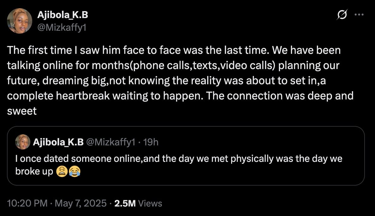Open the three-dot more options menu
Viewport: 375px width, 216px height.
point(360,15)
